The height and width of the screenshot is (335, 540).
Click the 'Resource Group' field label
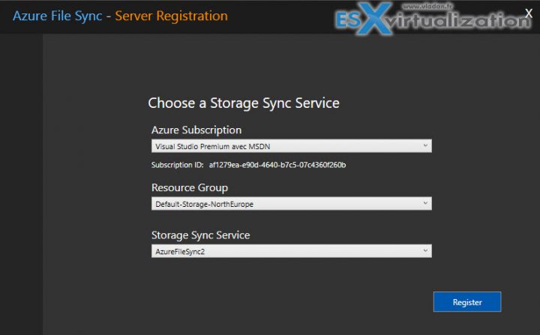[x=189, y=187]
